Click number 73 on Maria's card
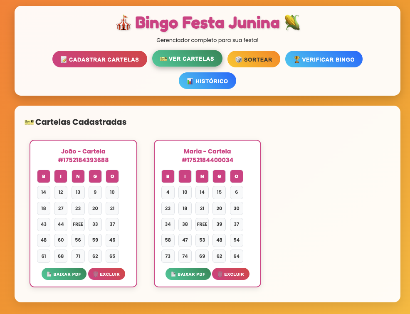The width and height of the screenshot is (410, 314). pos(168,256)
